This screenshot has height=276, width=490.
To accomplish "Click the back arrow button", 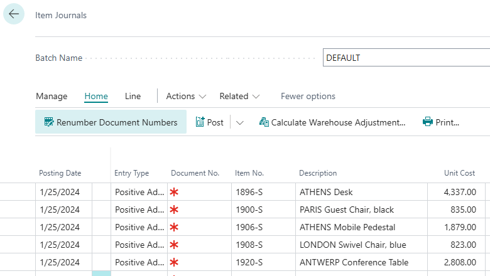I will [x=14, y=14].
